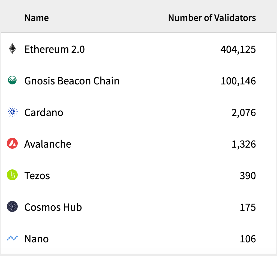
Task: Click the Ethereum 2.0 diamond logo icon
Action: pos(12,49)
